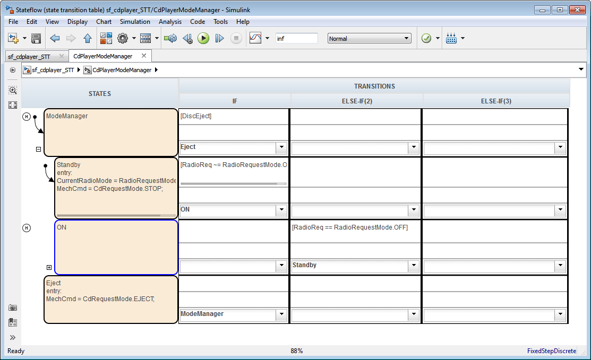Click the 88% zoom level in status bar
The width and height of the screenshot is (591, 360).
297,351
